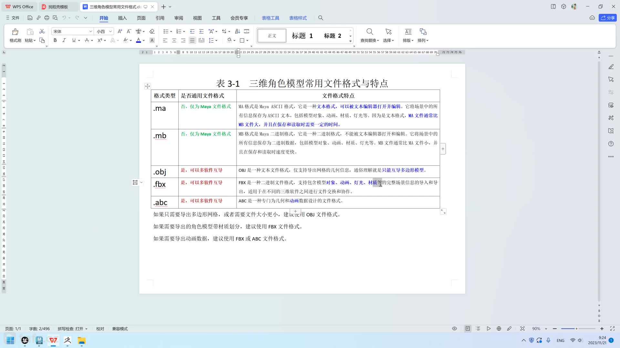This screenshot has height=348, width=620.
Task: Switch to the 插入 ribbon tab
Action: point(122,18)
